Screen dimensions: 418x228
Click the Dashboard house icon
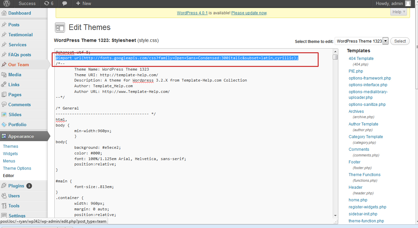pyautogui.click(x=4, y=13)
